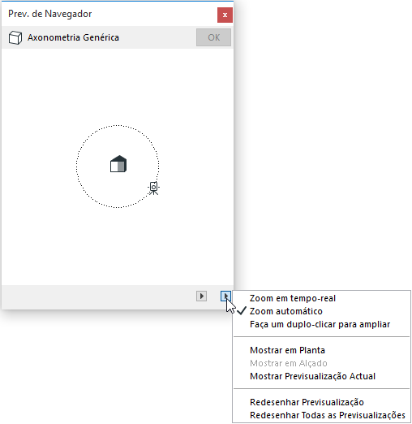The width and height of the screenshot is (412, 424).
Task: Choose Mostrar em Planta
Action: tap(321, 350)
